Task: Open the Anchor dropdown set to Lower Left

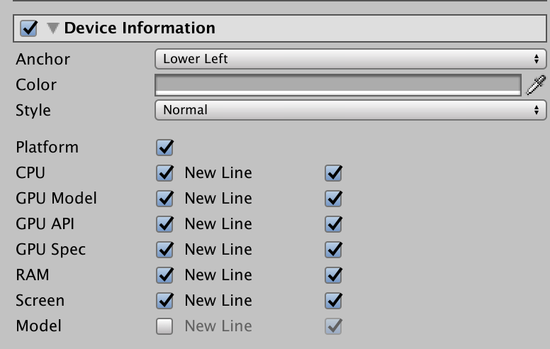Action: tap(350, 59)
